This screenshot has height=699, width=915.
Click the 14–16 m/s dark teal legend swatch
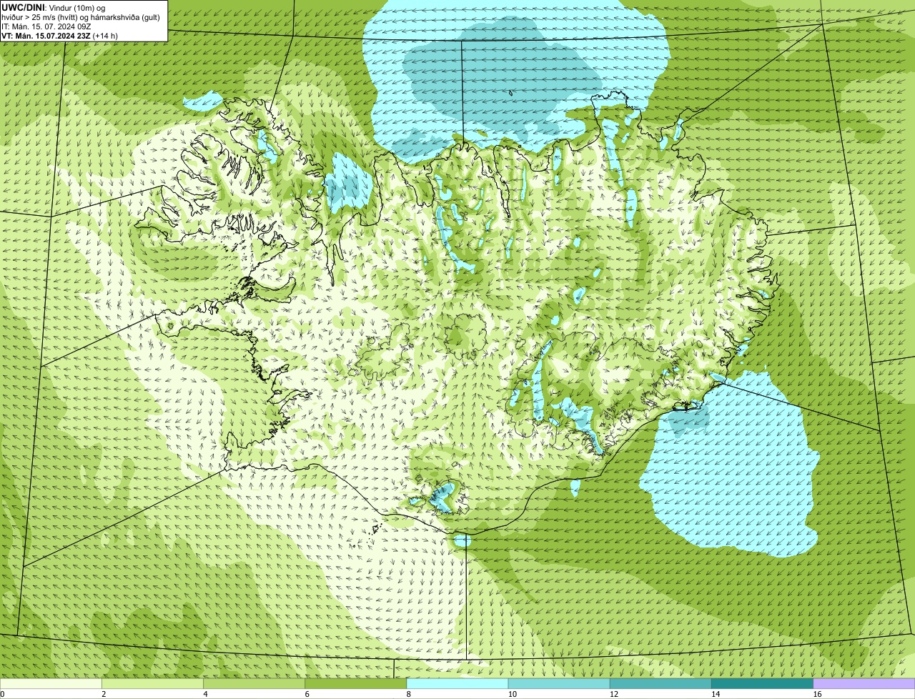[762, 684]
